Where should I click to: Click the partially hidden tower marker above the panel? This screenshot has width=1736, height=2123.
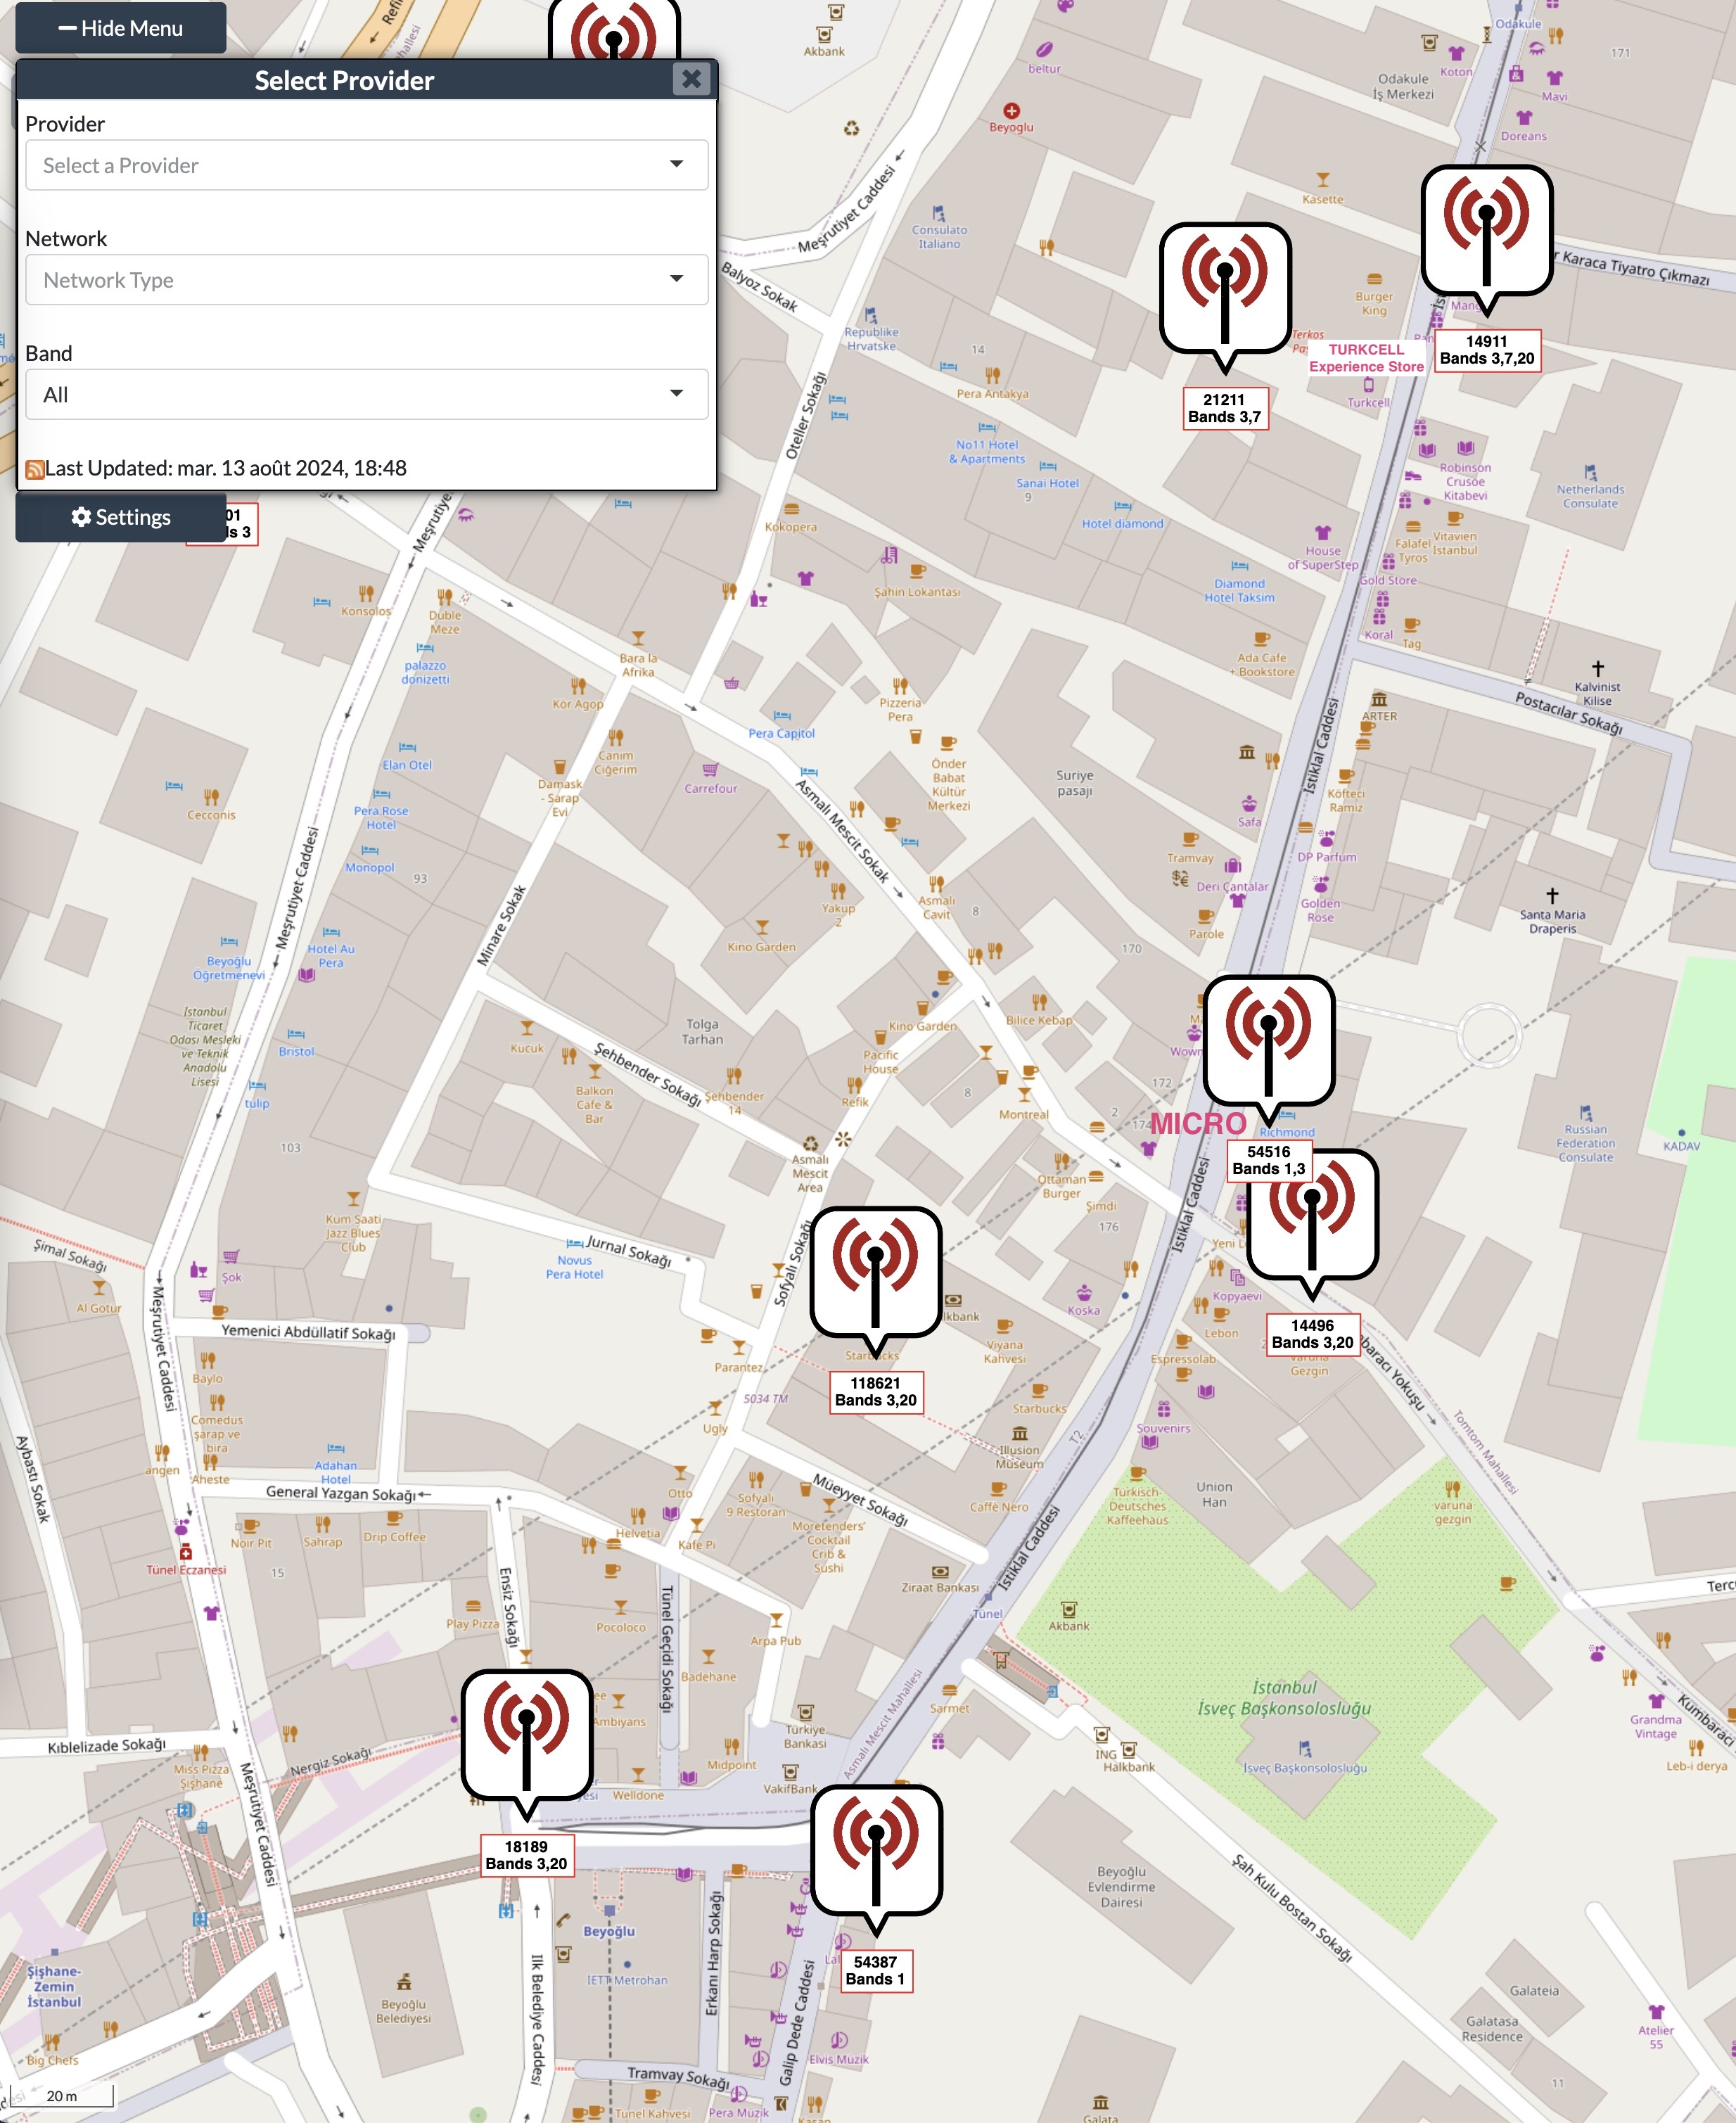(x=614, y=30)
